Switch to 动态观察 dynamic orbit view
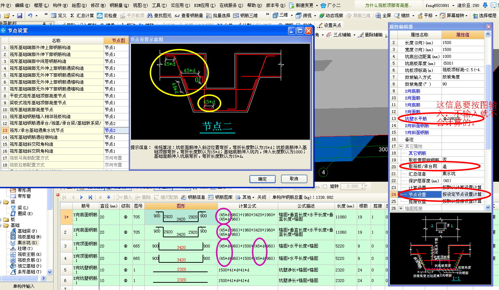The height and width of the screenshot is (290, 499). click(x=331, y=16)
